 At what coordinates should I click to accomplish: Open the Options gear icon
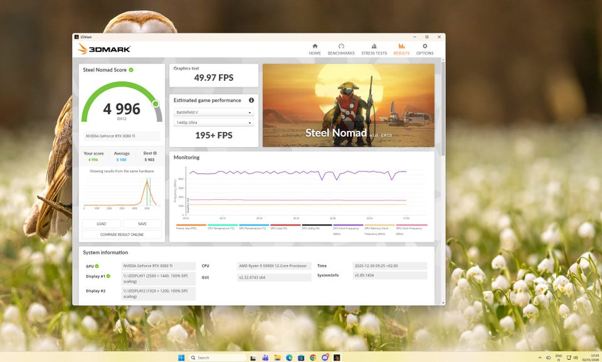tap(425, 46)
